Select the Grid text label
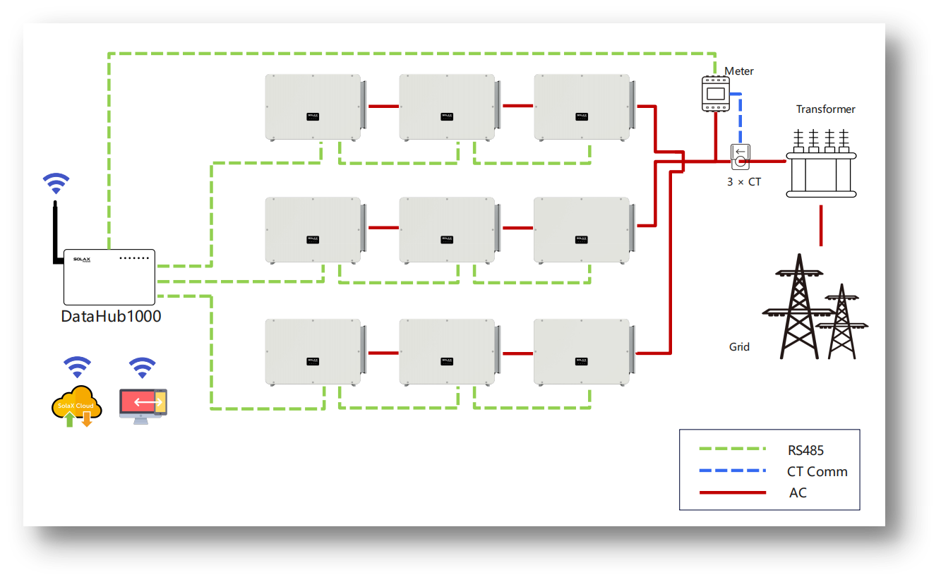Screen dimensions: 941x582 pyautogui.click(x=739, y=347)
